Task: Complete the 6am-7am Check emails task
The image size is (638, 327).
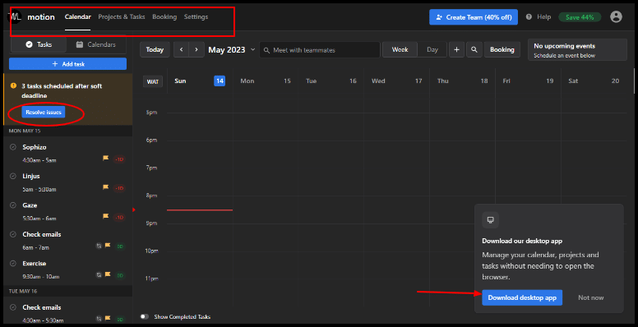Action: 13,235
